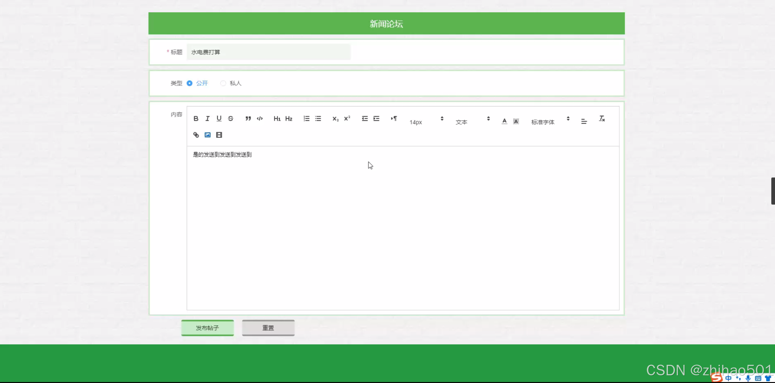775x383 pixels.
Task: Create an ordered numbered list
Action: (306, 118)
